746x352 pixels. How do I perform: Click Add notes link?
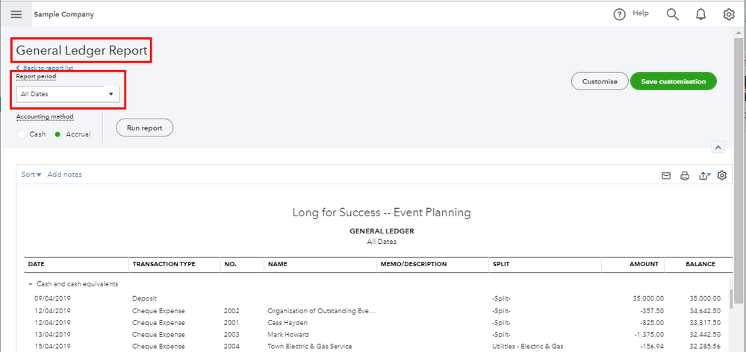click(x=65, y=175)
